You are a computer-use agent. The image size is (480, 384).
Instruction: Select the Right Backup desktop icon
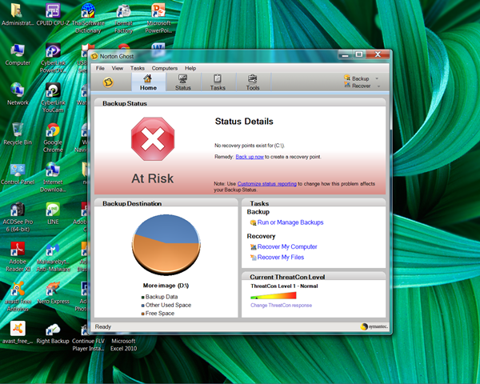tap(53, 333)
